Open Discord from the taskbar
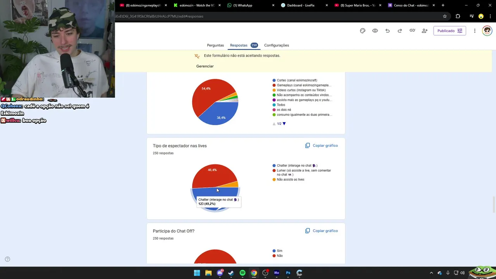Image resolution: width=496 pixels, height=279 pixels. [x=220, y=273]
